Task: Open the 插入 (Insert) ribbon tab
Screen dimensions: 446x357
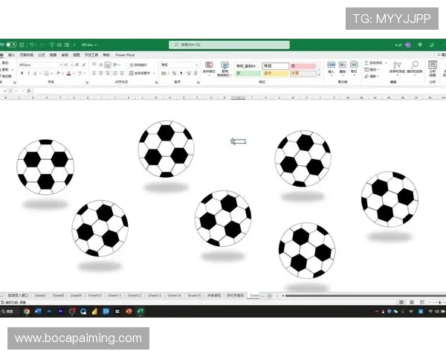Action: pyautogui.click(x=11, y=55)
